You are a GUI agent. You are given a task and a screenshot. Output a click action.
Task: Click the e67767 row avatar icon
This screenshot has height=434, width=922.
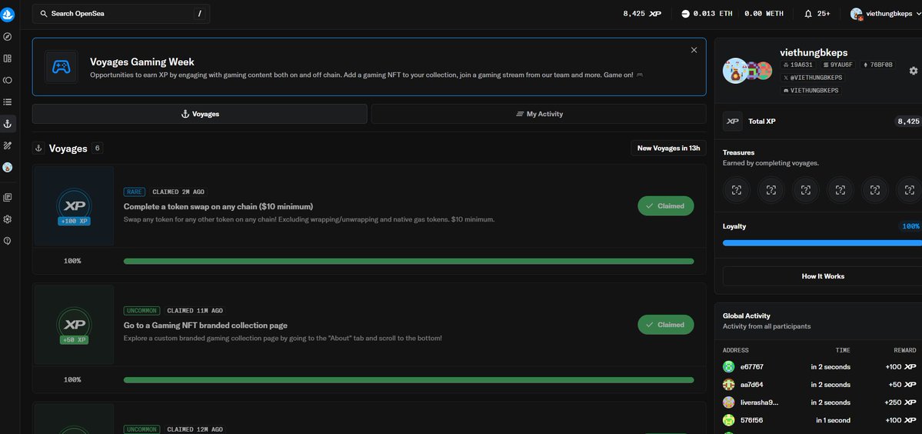coord(728,367)
